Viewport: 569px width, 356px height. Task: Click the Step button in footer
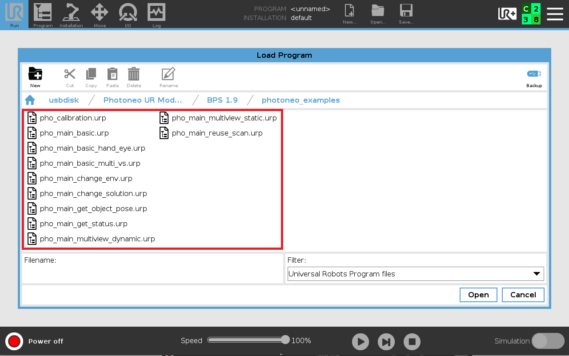pos(386,342)
